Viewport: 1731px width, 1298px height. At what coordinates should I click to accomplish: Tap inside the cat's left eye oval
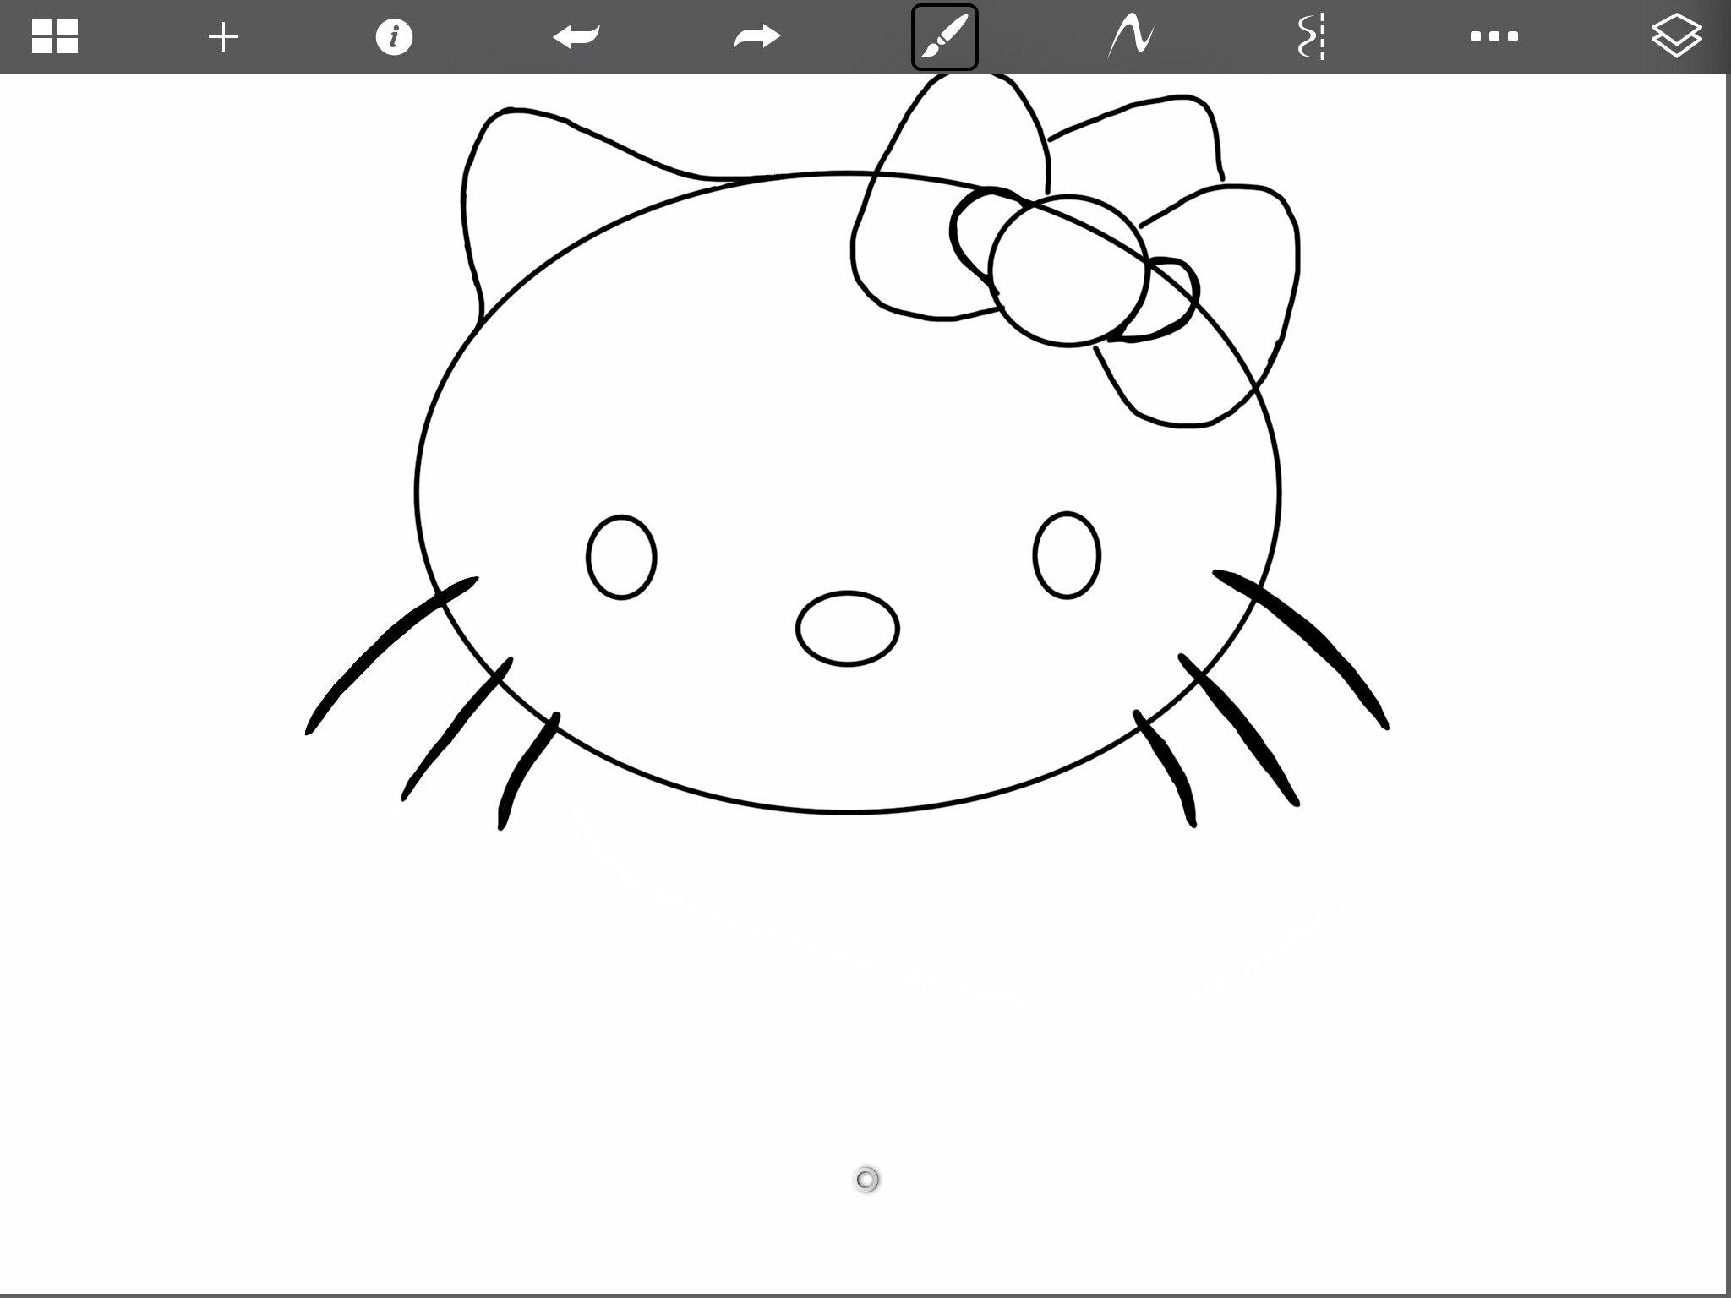coord(621,558)
